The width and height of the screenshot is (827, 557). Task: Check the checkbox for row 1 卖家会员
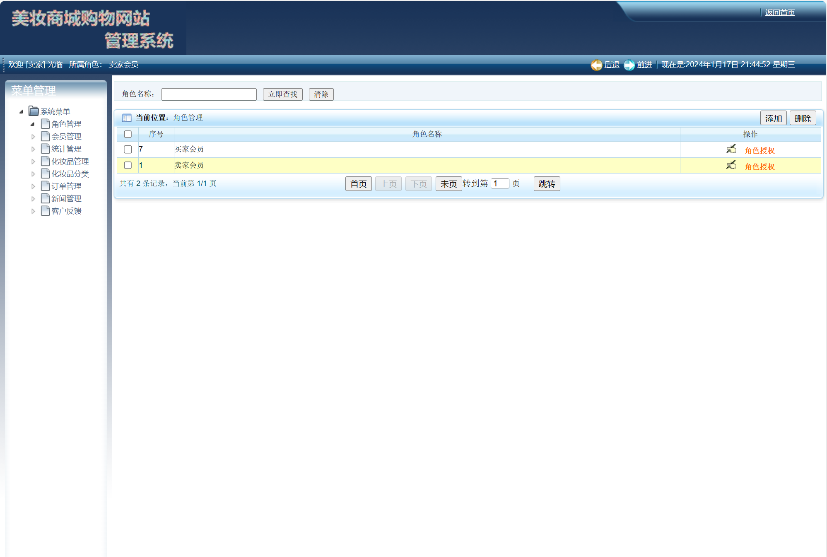click(128, 165)
